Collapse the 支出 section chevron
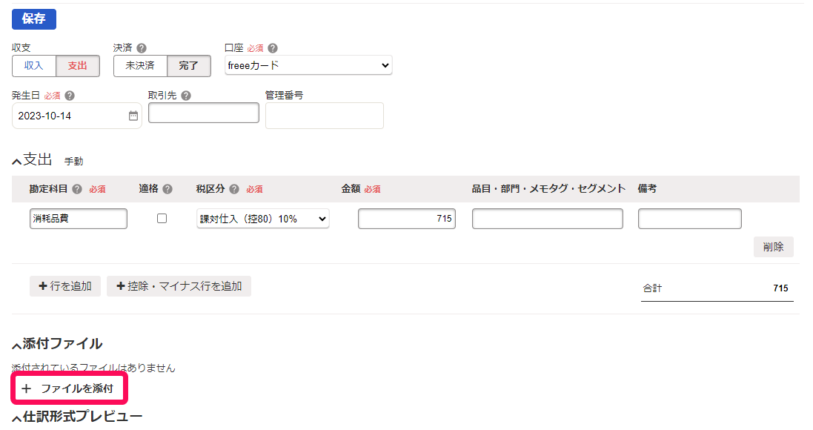 click(16, 162)
